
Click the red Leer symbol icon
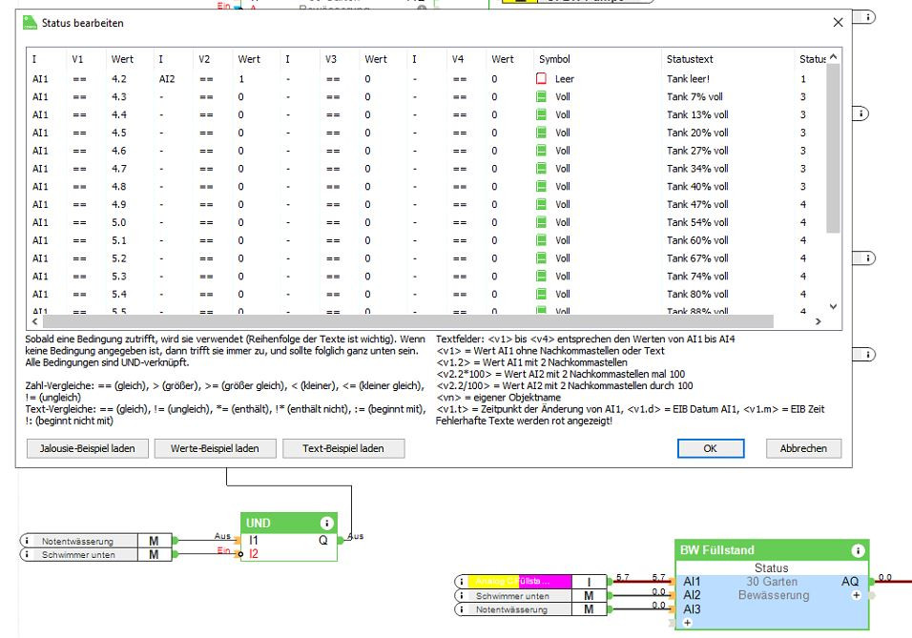coord(541,78)
